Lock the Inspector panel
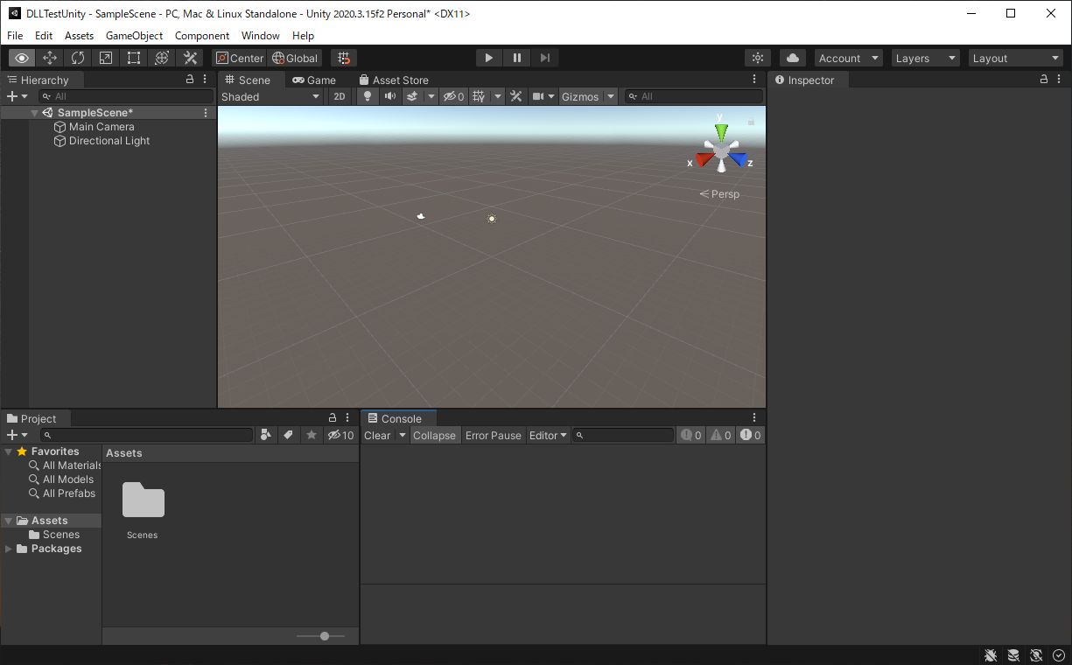 pyautogui.click(x=1044, y=79)
